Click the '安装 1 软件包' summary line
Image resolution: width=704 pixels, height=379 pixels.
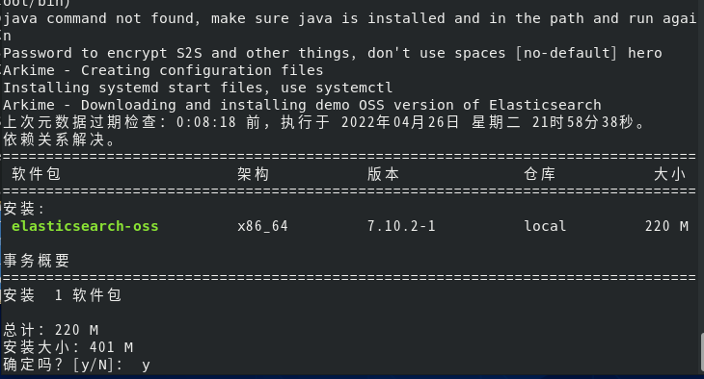click(x=62, y=295)
